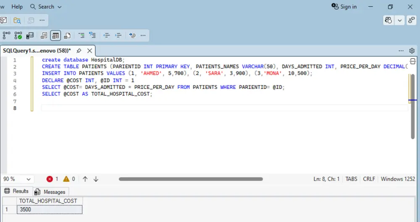Uncomment the selected lines icon
The image size is (420, 222).
click(x=92, y=35)
